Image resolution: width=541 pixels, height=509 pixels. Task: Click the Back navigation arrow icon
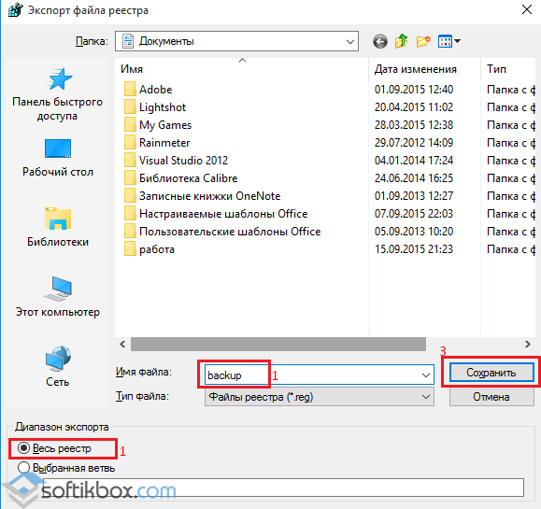click(380, 41)
